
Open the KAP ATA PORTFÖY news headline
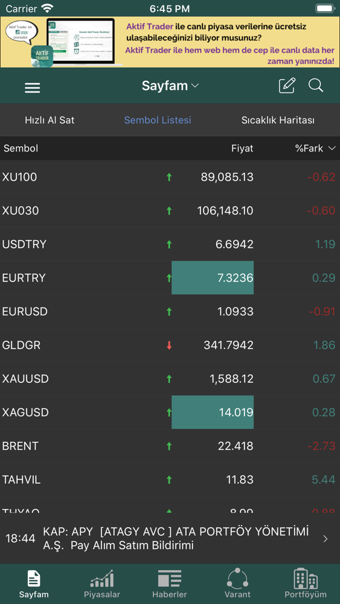pos(176,539)
